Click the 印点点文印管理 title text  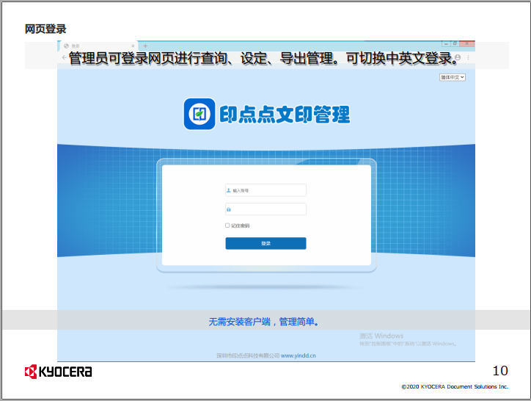tap(284, 115)
